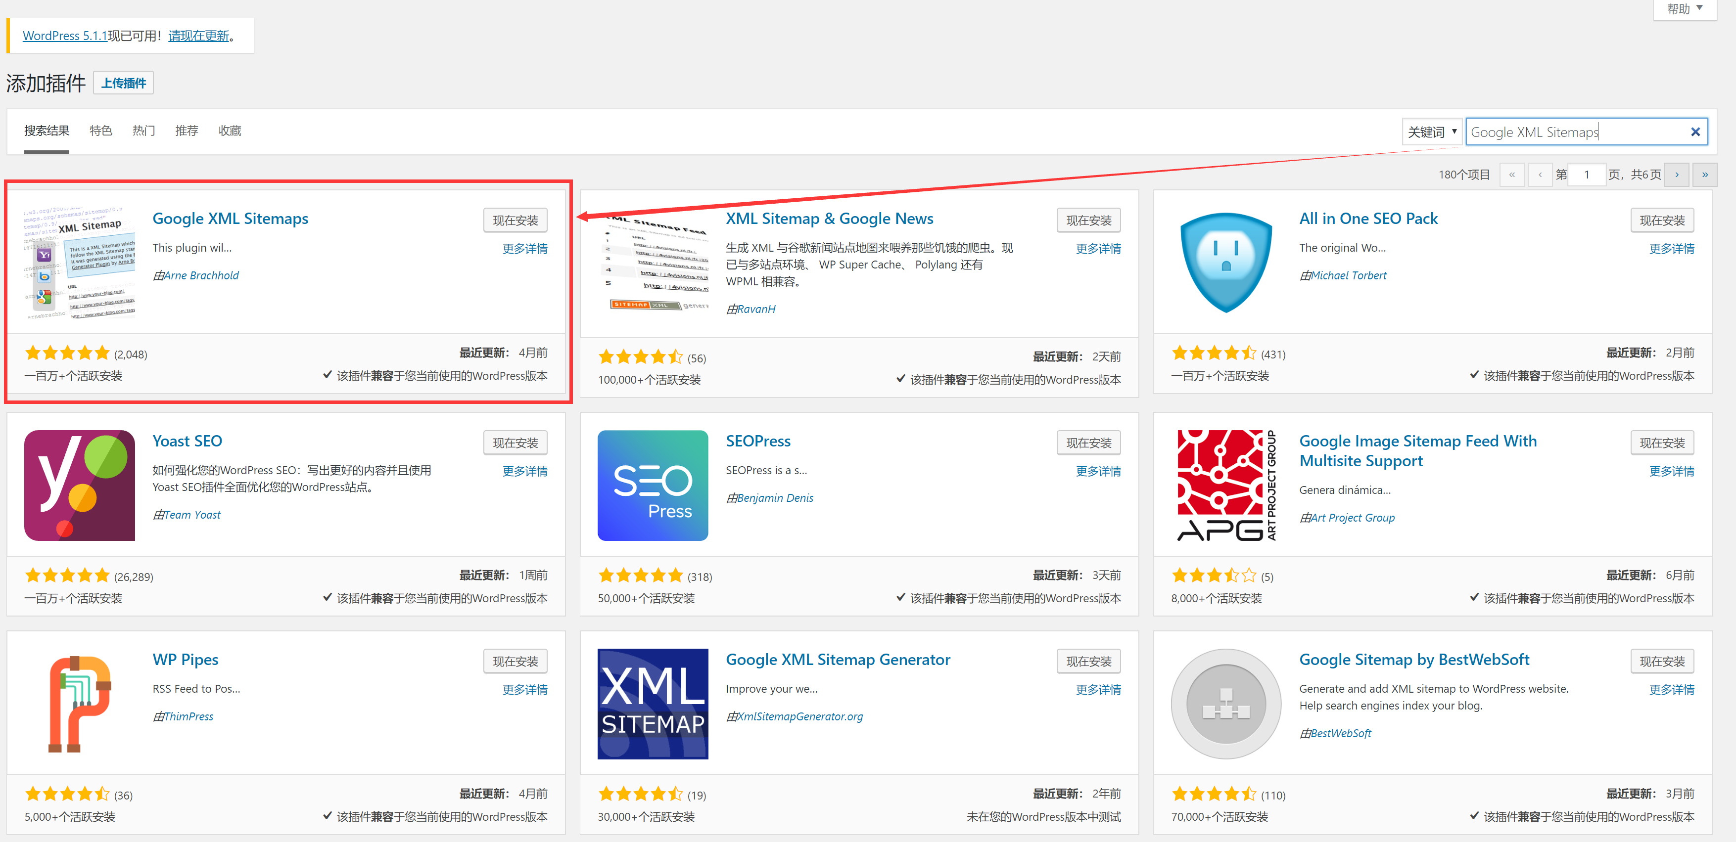Viewport: 1736px width, 842px height.
Task: Open 更多详情 for Google XML Sitemap Generator
Action: [1098, 690]
